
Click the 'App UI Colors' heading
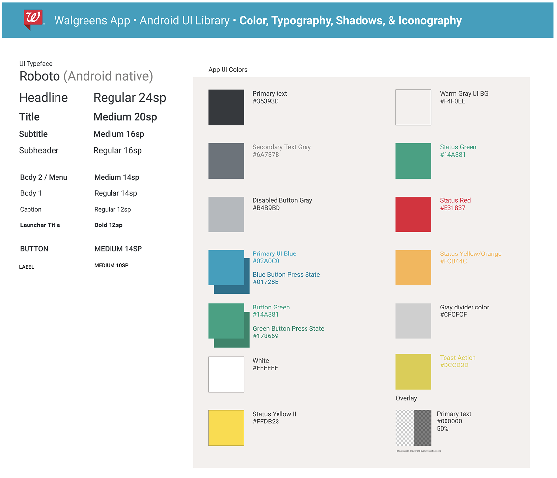(x=228, y=70)
